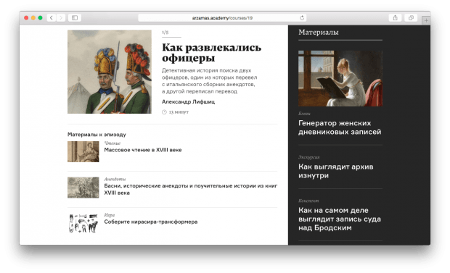Click the Конспект category label

click(308, 201)
